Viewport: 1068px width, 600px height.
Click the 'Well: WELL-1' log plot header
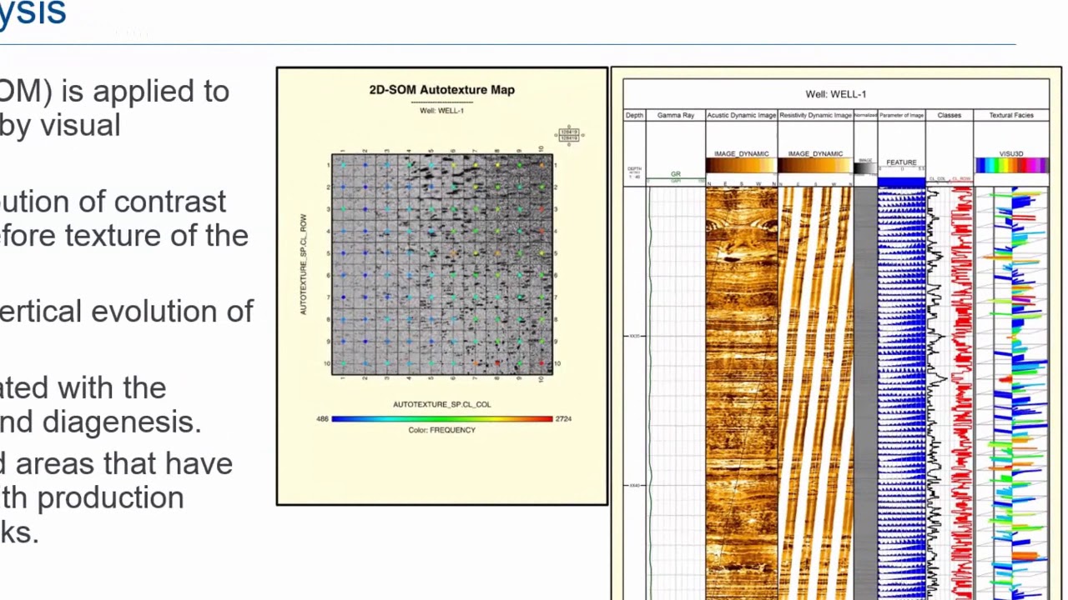[x=835, y=94]
